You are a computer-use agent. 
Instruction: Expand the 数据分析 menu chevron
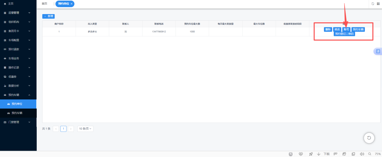tap(29, 86)
